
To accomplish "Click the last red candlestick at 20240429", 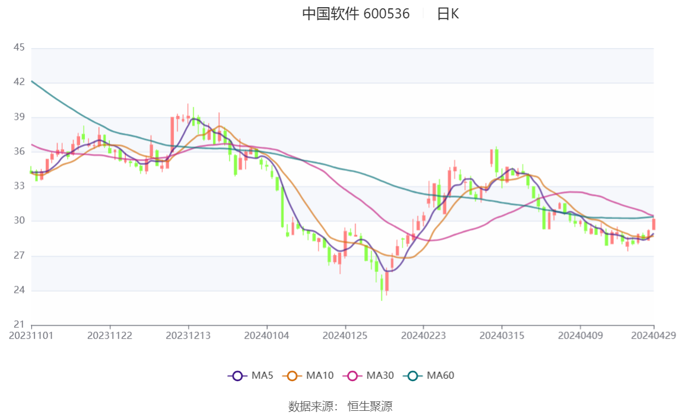I will pos(653,224).
